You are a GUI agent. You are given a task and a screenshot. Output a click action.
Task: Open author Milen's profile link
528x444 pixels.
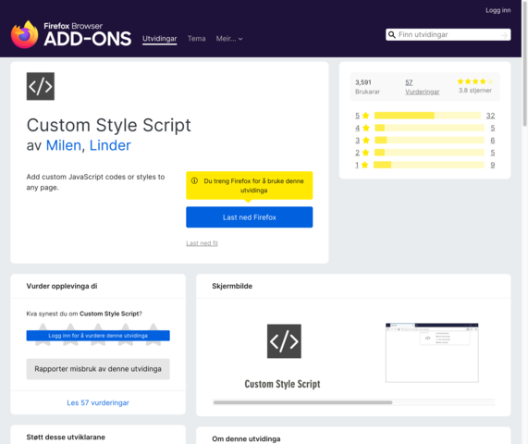[64, 145]
